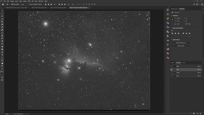
Task: Toggle Show Transform Controls checkbox
Action: point(29,4)
